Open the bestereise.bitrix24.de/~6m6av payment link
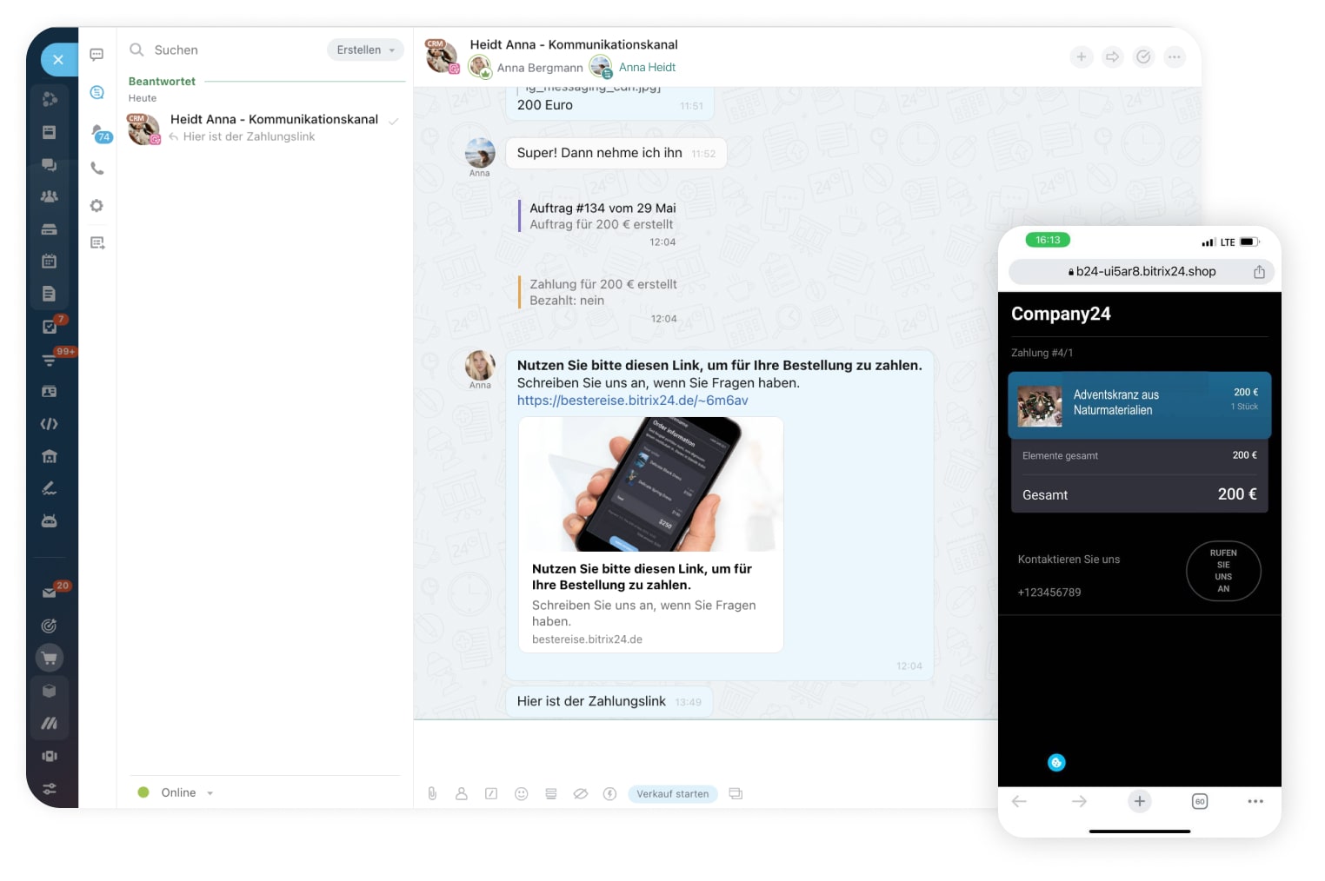Viewport: 1325px width, 881px height. (x=632, y=401)
